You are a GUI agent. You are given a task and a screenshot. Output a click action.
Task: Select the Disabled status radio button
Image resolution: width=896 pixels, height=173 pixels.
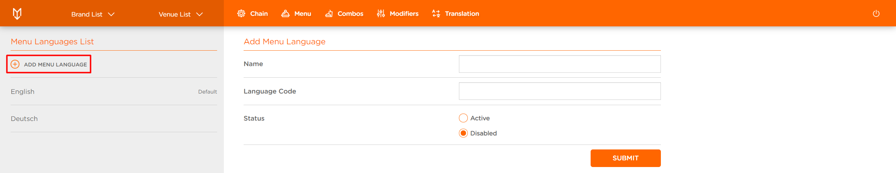pyautogui.click(x=463, y=133)
